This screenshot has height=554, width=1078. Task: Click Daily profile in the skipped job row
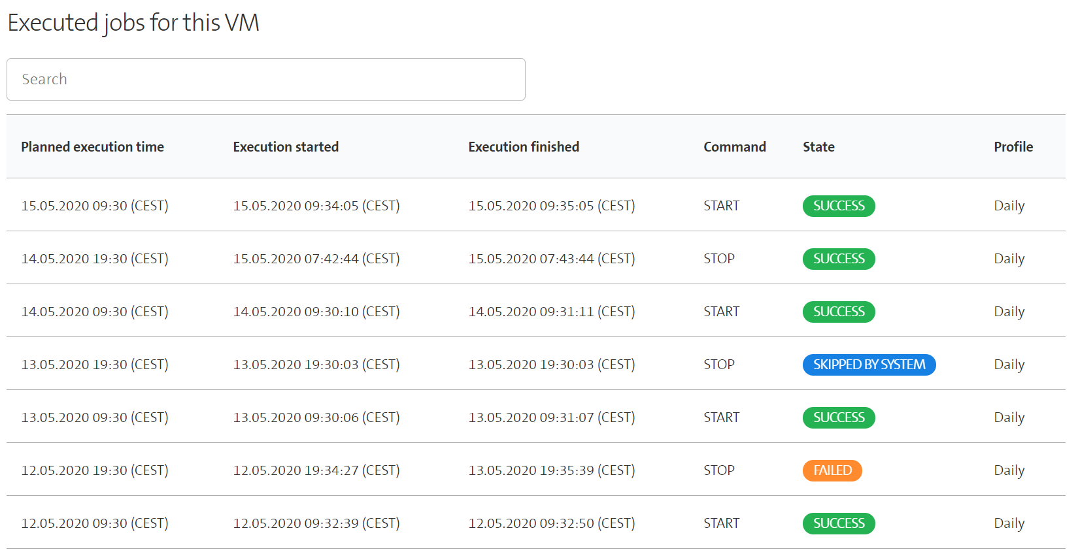tap(1009, 365)
